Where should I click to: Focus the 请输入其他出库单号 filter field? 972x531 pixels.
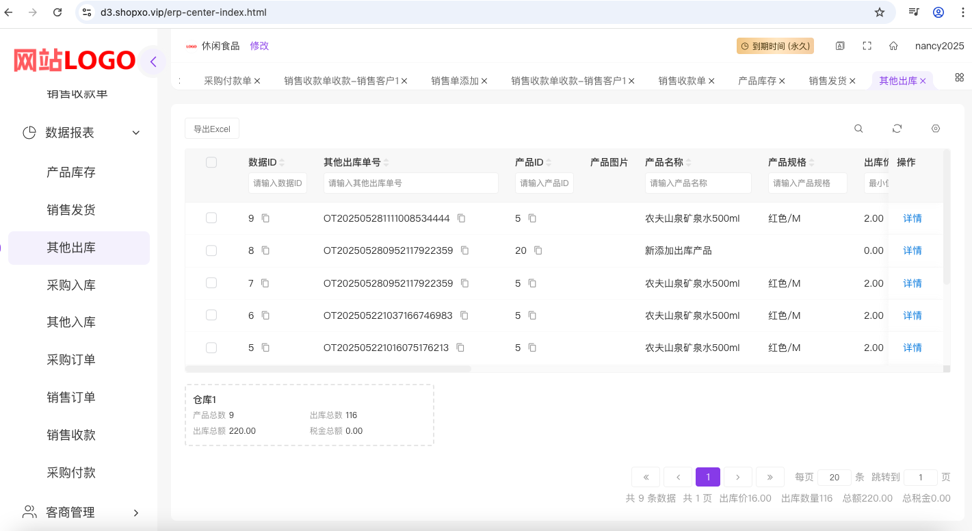click(411, 183)
